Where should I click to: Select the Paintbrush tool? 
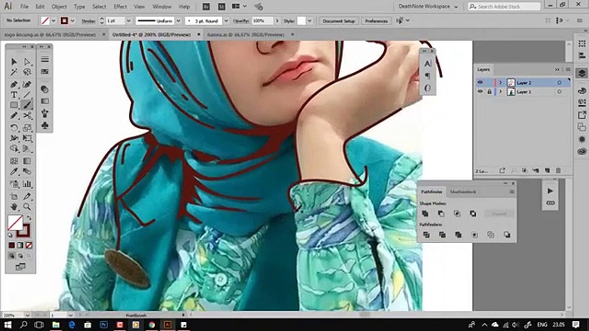point(27,105)
